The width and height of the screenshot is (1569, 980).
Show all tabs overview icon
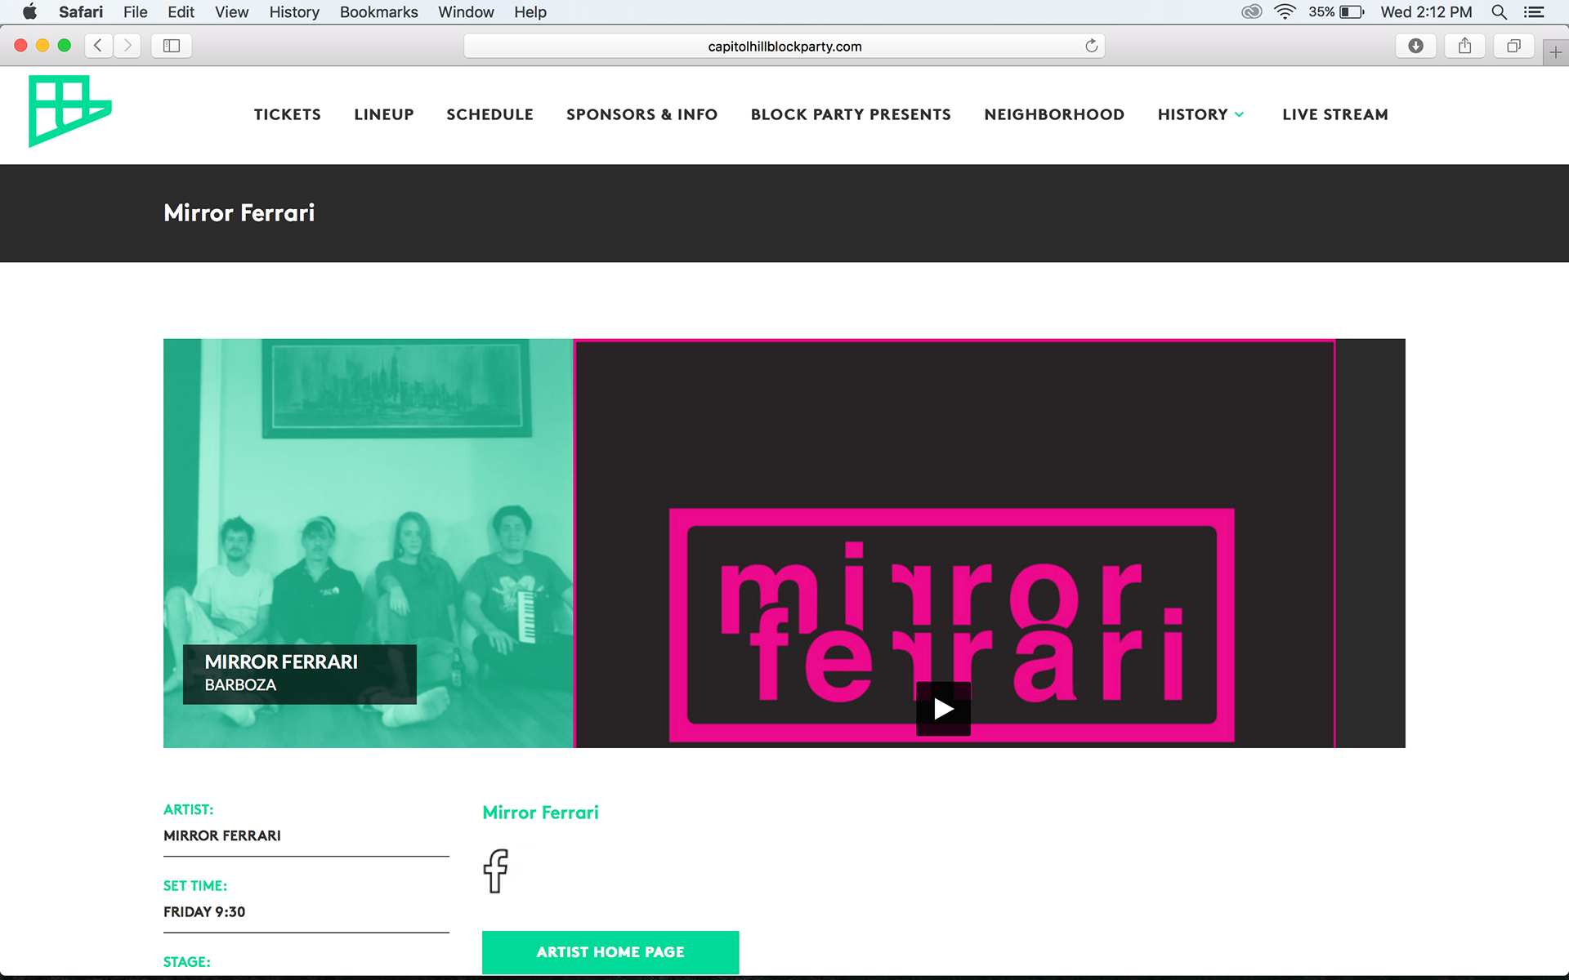(1513, 46)
